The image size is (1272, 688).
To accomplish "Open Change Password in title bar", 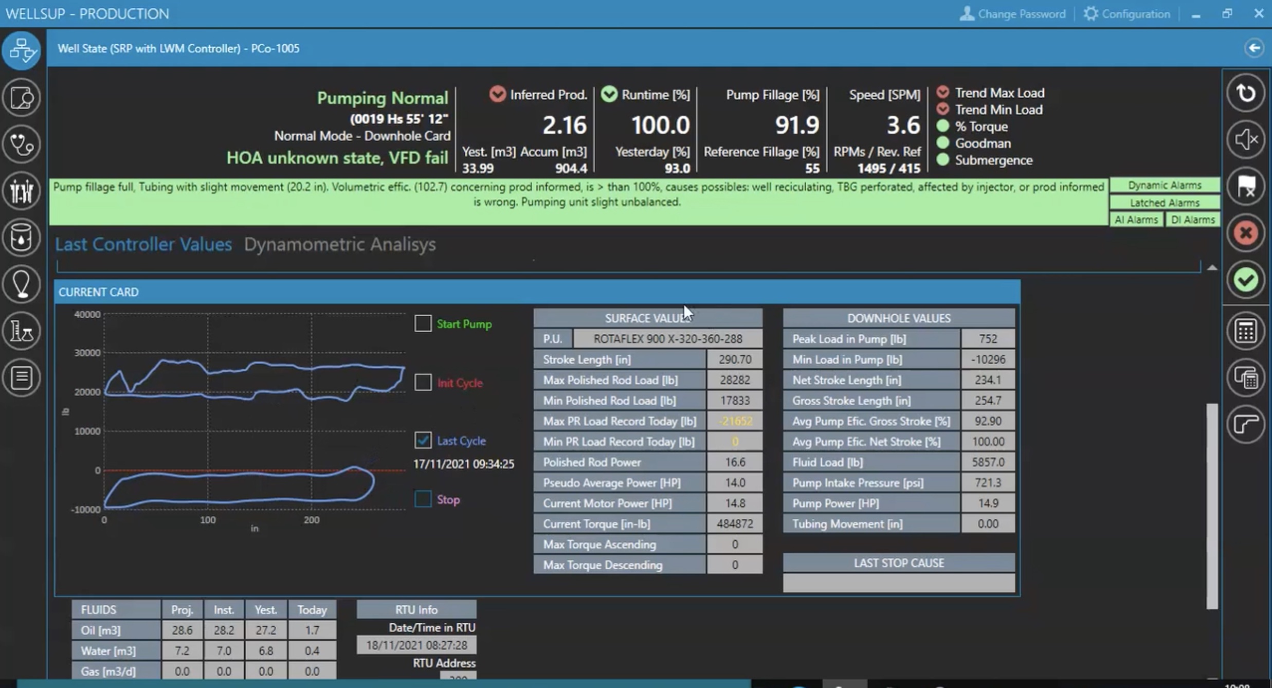I will 1012,14.
